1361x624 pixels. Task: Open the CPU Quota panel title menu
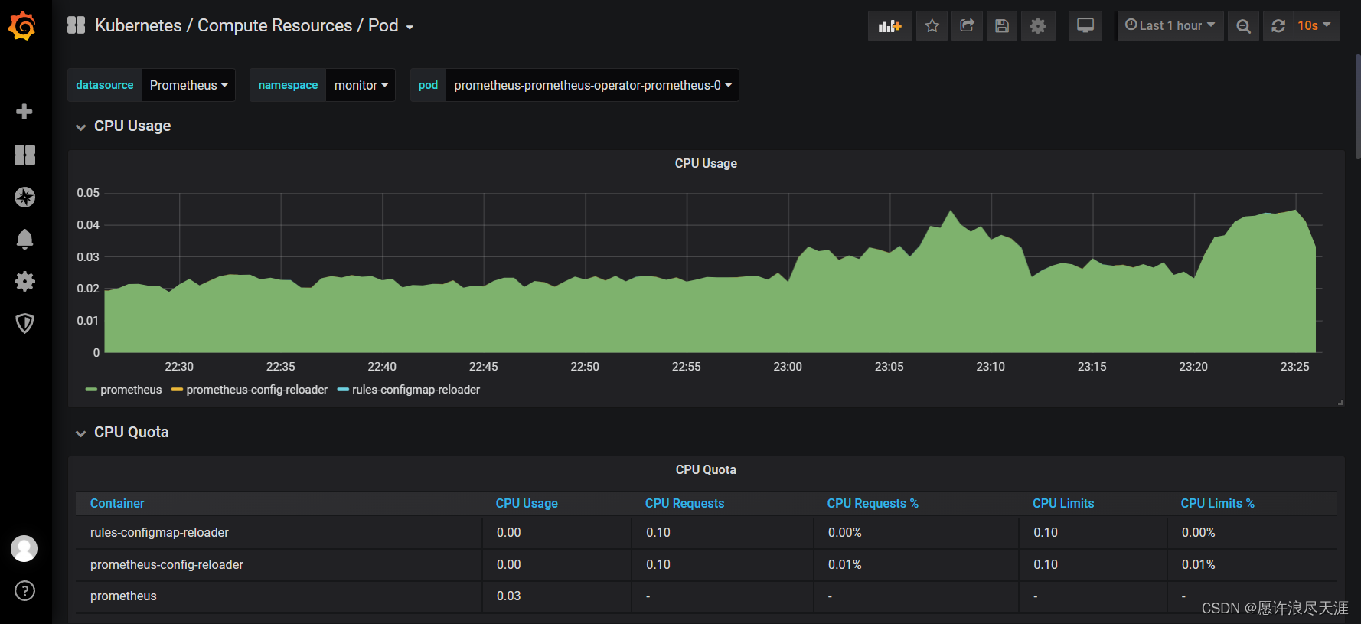pyautogui.click(x=706, y=469)
